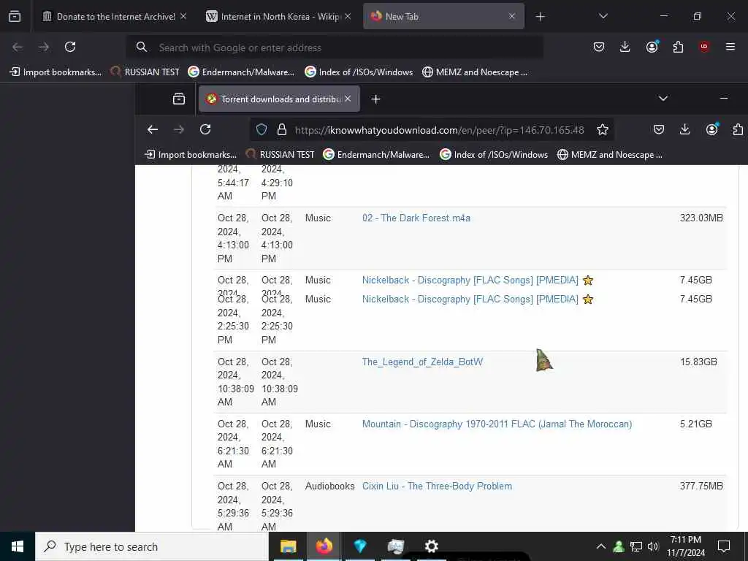Go back in the outer Firefox window
The height and width of the screenshot is (561, 748).
[x=18, y=47]
